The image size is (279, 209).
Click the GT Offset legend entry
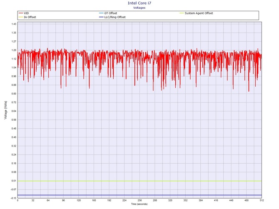108,13
